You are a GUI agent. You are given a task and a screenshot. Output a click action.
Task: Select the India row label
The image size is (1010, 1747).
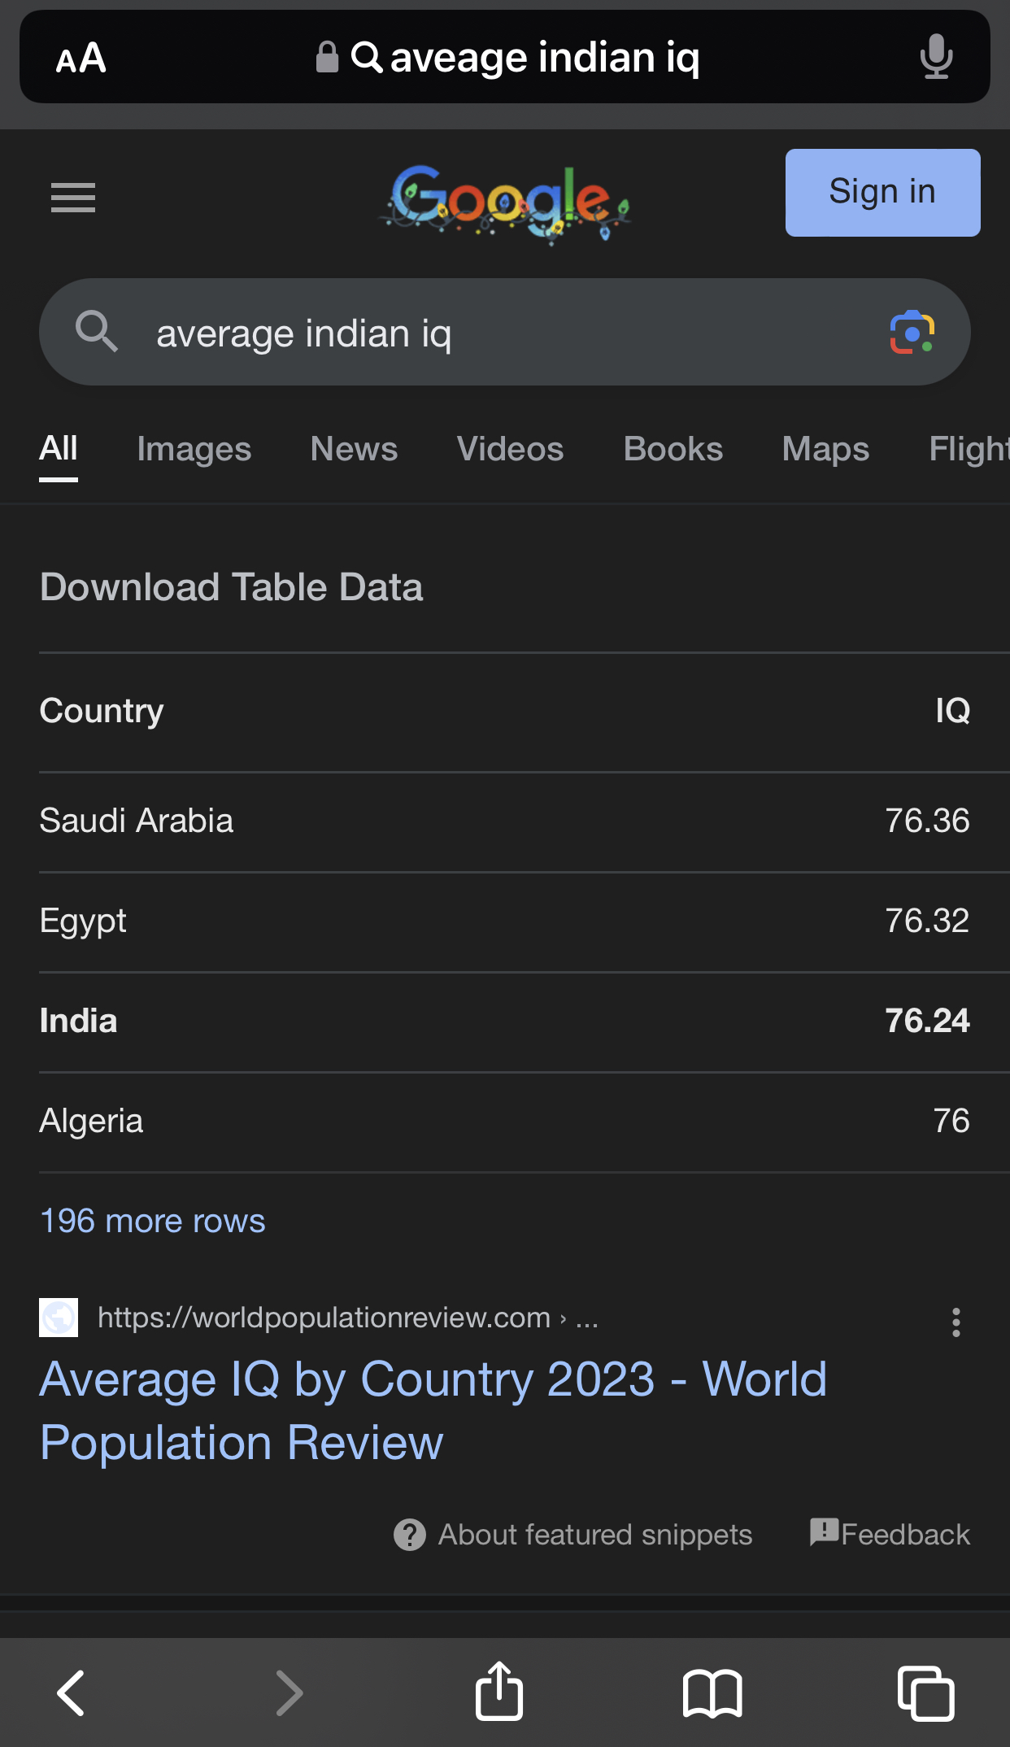point(78,1021)
